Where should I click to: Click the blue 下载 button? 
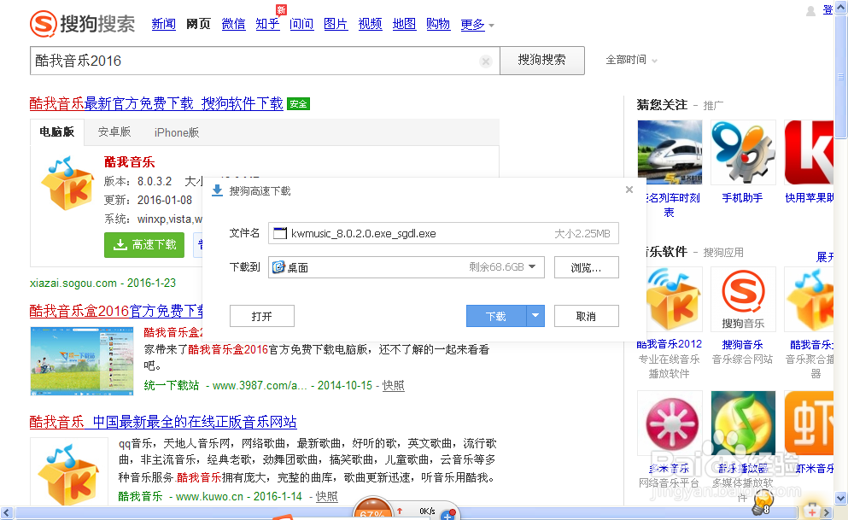tap(496, 316)
